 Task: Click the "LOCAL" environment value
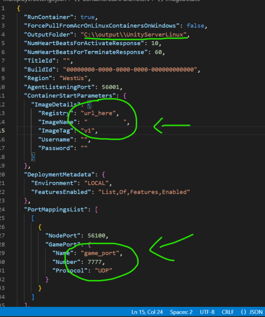[96, 183]
